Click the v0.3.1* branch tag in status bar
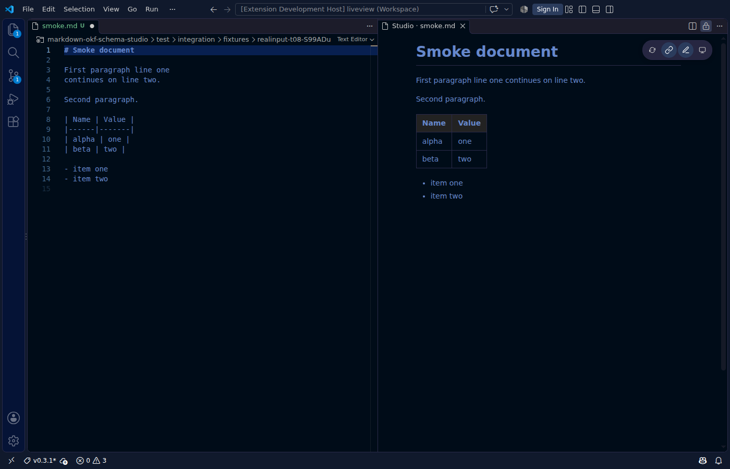This screenshot has width=730, height=469. [40, 461]
